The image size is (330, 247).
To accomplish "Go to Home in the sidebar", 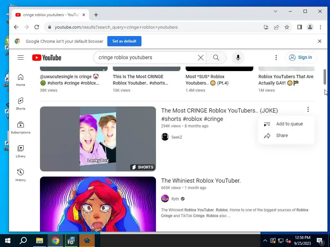I will point(21,80).
